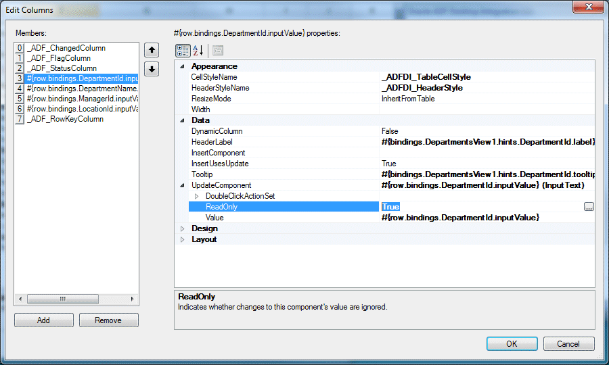Screen dimensions: 609x365
Task: Close the Edit Columns dialog
Action: 588,7
